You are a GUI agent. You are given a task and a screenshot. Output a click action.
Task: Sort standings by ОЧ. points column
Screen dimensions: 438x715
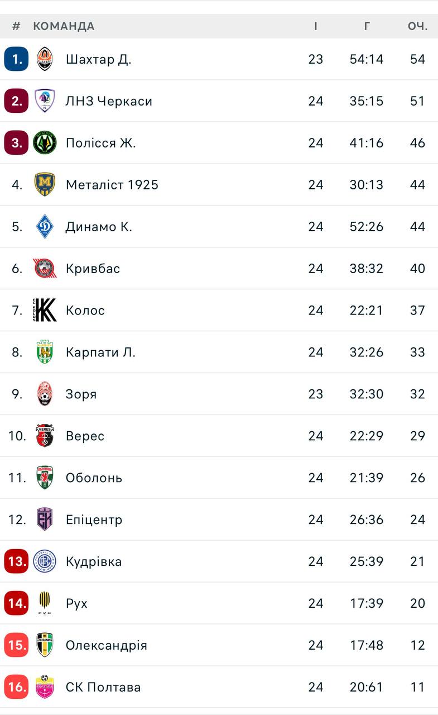417,26
